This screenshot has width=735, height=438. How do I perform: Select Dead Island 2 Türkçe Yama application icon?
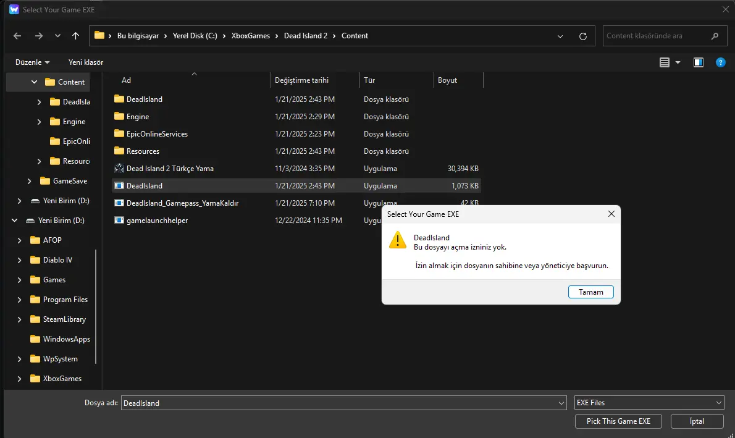(x=119, y=169)
